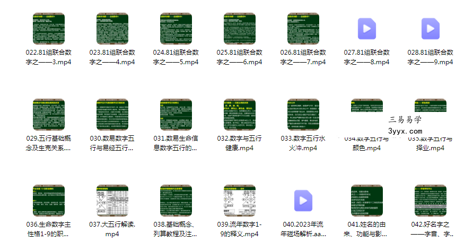Click file name 036.生命数字主性格1-9的职
The width and height of the screenshot is (473, 250).
49,229
